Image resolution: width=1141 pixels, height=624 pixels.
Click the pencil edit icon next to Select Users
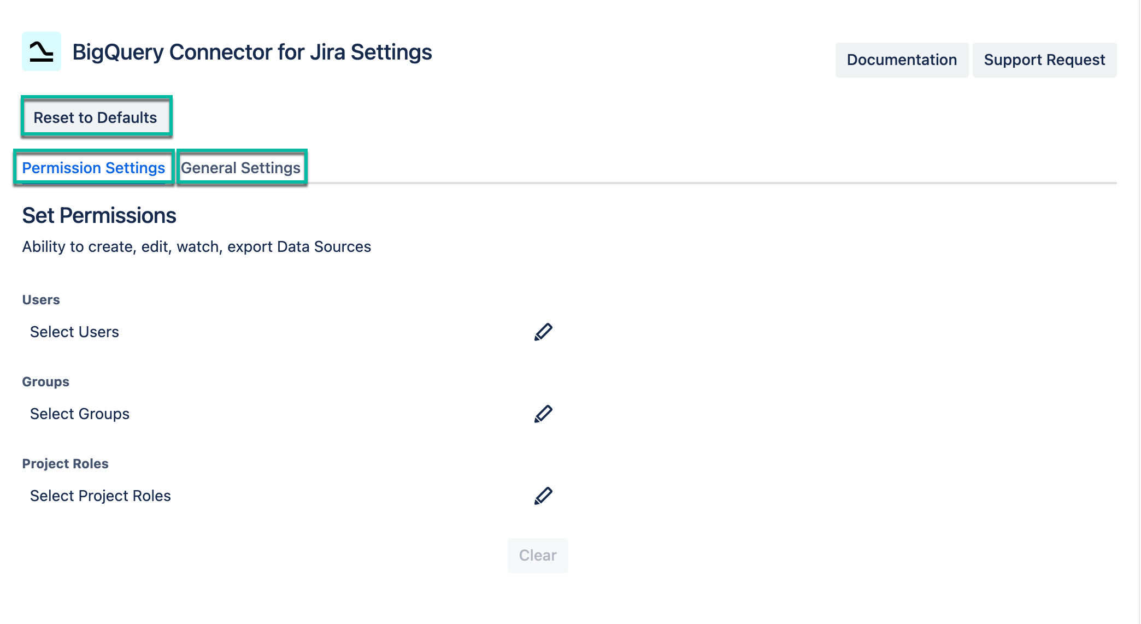pyautogui.click(x=544, y=331)
